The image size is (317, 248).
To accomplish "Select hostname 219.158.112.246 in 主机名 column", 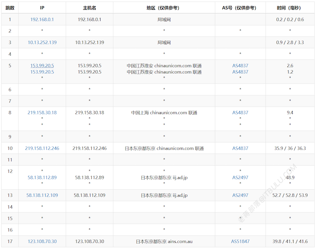I will 89,148.
